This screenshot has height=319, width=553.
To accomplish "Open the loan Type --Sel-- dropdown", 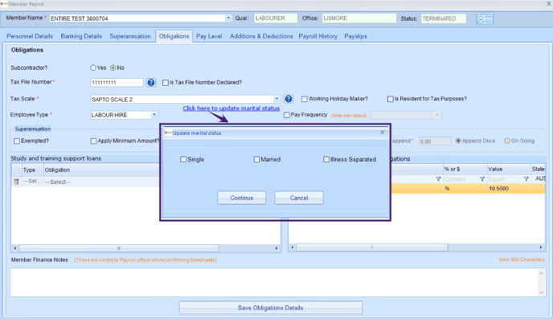I will coord(32,181).
